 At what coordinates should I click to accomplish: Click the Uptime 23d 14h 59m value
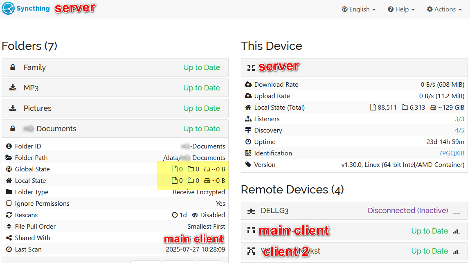tap(445, 142)
